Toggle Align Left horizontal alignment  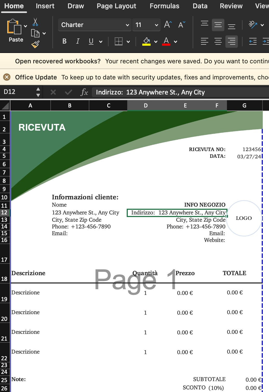[205, 41]
